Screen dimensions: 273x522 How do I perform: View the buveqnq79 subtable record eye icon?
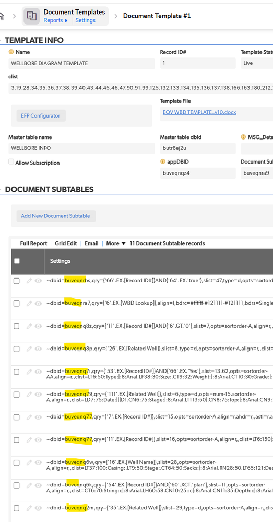click(x=38, y=394)
